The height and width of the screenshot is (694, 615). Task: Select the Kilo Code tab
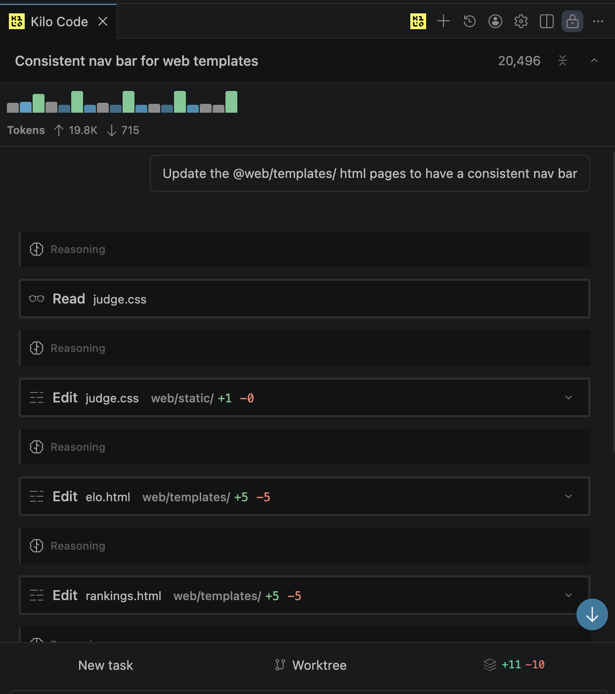click(59, 21)
